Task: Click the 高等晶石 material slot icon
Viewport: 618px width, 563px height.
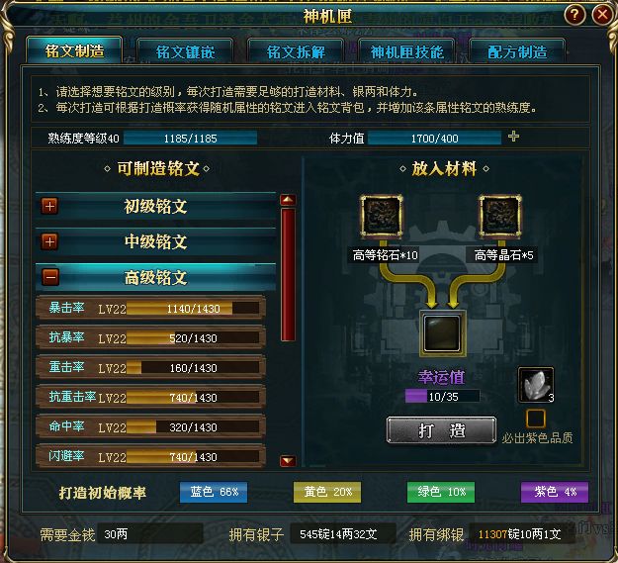Action: click(x=500, y=217)
